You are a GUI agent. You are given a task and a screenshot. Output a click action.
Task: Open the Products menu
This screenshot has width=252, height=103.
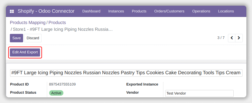[x=139, y=11]
